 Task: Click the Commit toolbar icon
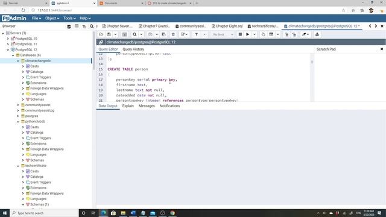tap(286, 34)
